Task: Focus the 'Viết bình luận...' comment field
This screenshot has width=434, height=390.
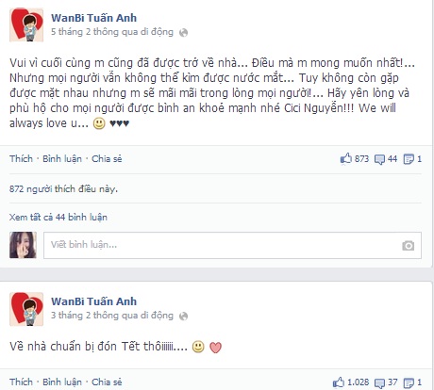Action: click(x=232, y=245)
